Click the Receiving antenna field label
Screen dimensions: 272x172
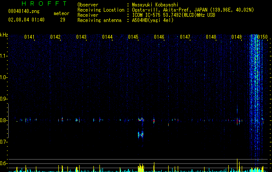click(99, 20)
